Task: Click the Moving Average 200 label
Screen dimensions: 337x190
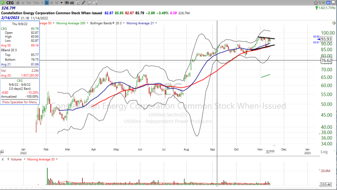Action: pyautogui.click(x=71, y=23)
